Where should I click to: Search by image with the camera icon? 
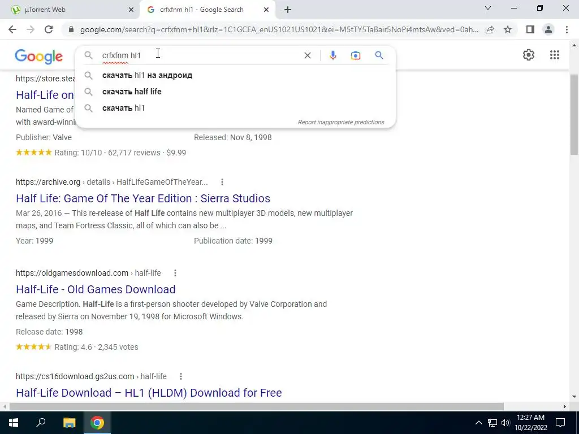point(355,55)
